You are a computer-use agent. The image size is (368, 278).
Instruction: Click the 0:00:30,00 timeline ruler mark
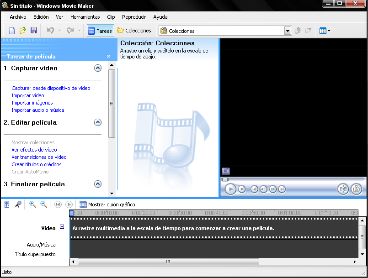click(180, 213)
